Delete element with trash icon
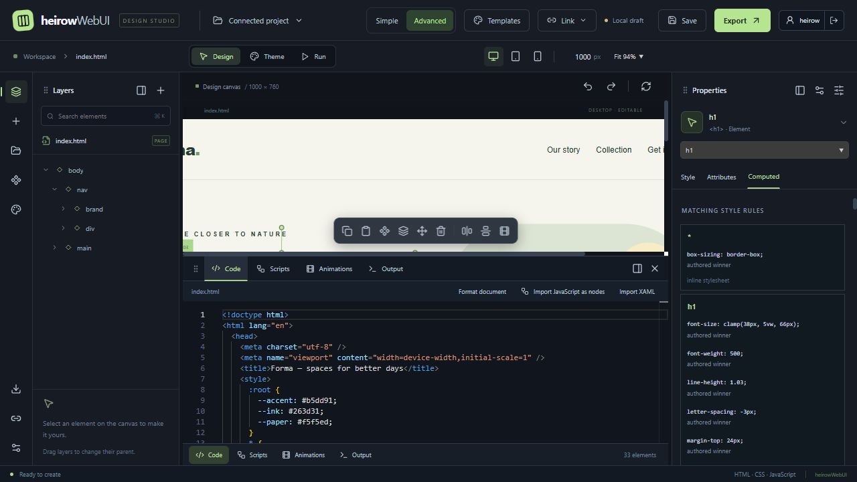Image resolution: width=857 pixels, height=482 pixels. click(x=441, y=231)
